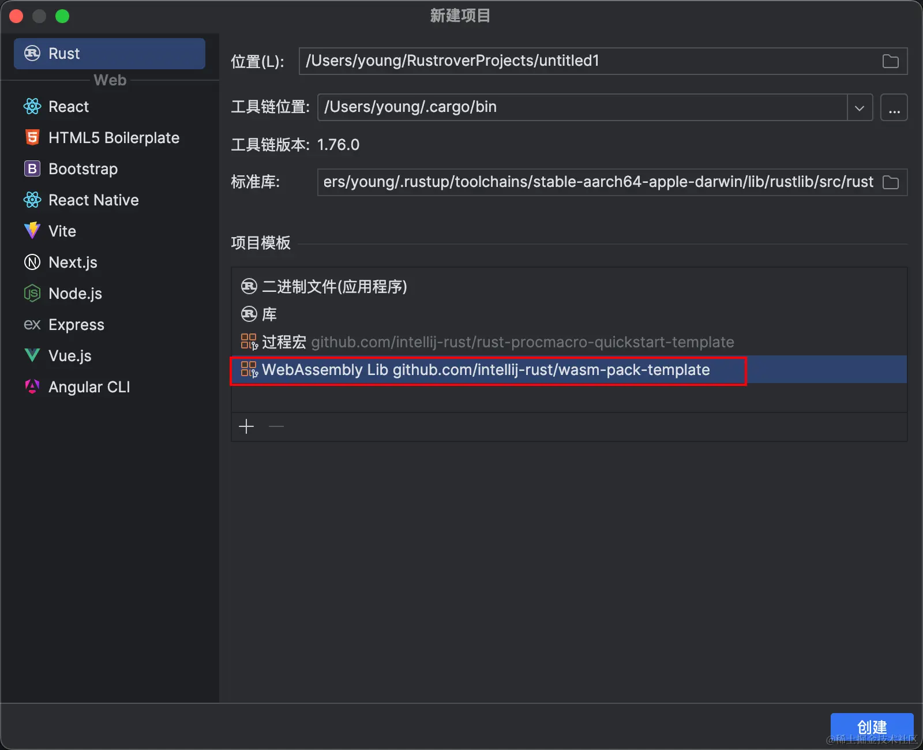Select the Rust project type
The image size is (923, 750).
[110, 54]
